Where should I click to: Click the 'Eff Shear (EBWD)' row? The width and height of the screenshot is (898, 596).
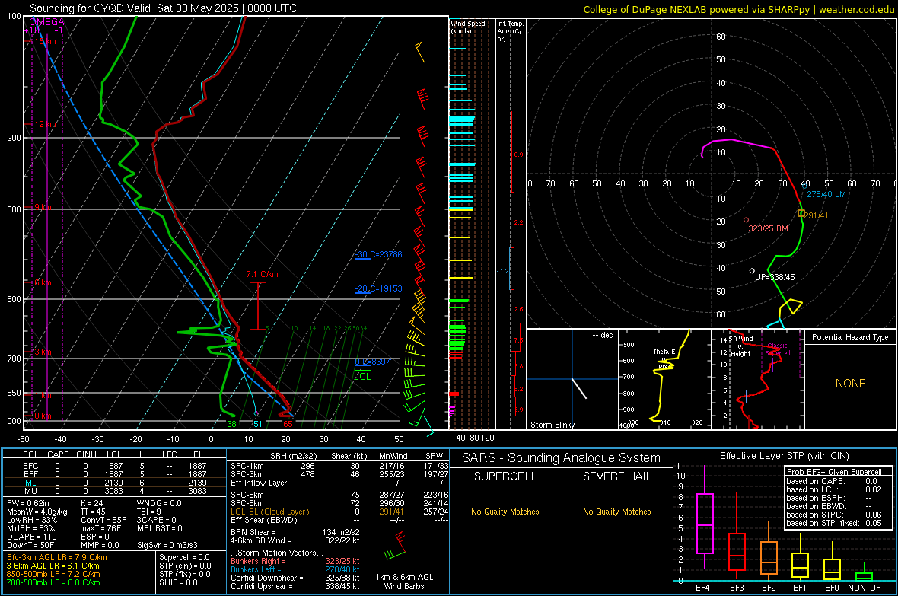click(339, 521)
